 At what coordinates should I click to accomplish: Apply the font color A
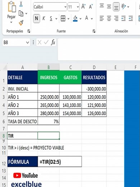[x=87, y=18]
